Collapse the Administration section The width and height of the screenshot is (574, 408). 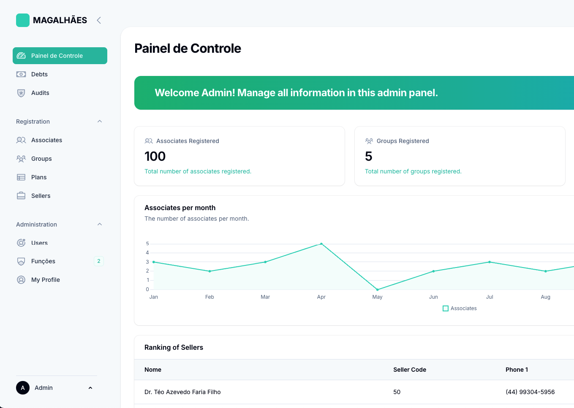pos(99,224)
